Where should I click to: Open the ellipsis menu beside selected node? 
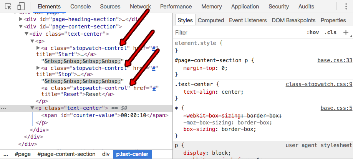(3, 108)
